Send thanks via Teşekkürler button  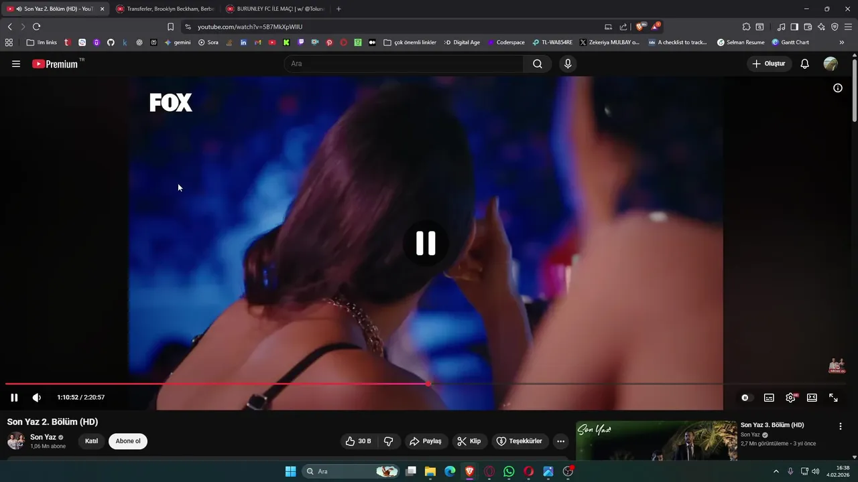519,441
